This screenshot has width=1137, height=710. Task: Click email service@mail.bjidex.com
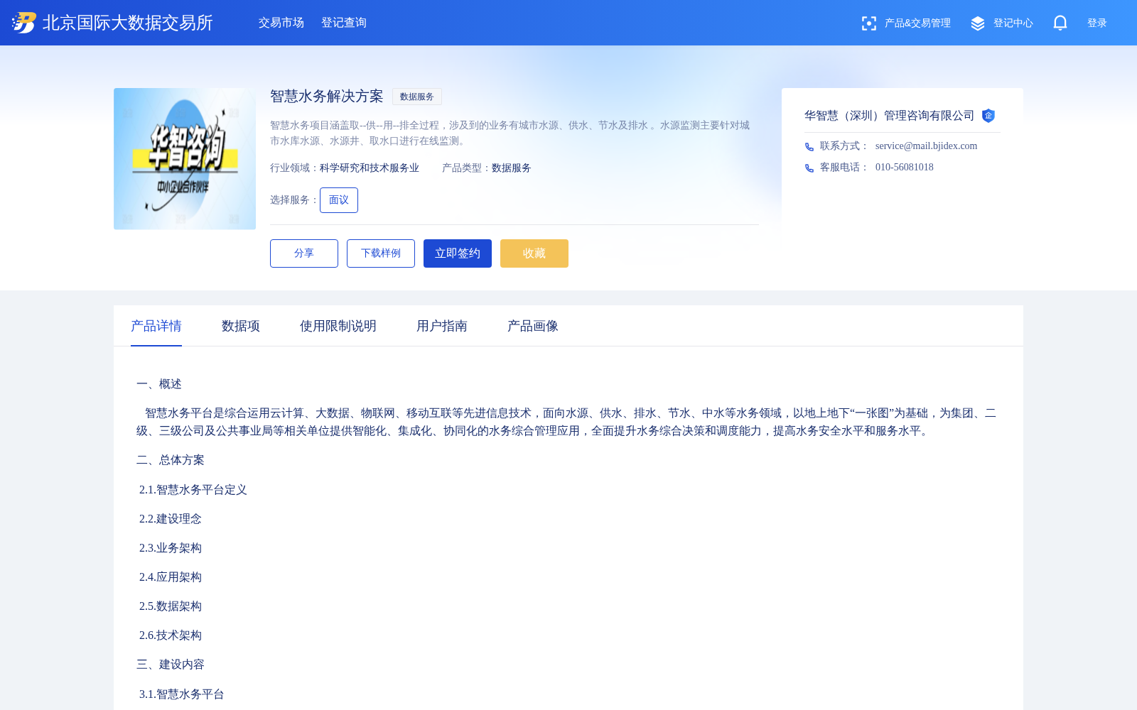pos(926,146)
